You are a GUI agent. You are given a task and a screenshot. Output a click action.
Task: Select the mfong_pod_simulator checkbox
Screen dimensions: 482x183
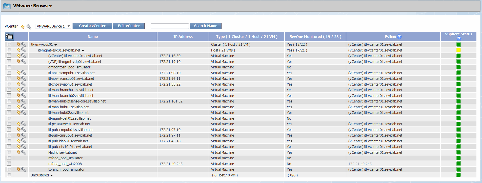click(9, 158)
